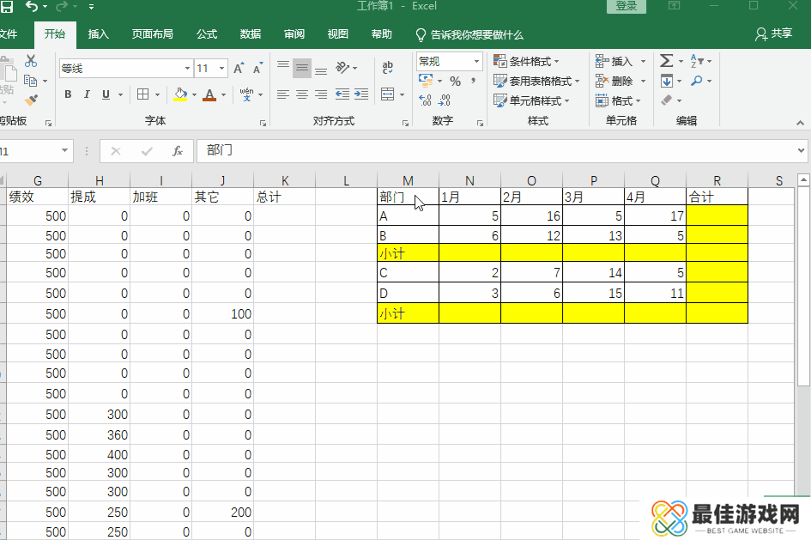The image size is (811, 540).
Task: Apply the yellow fill color swatch
Action: click(179, 94)
